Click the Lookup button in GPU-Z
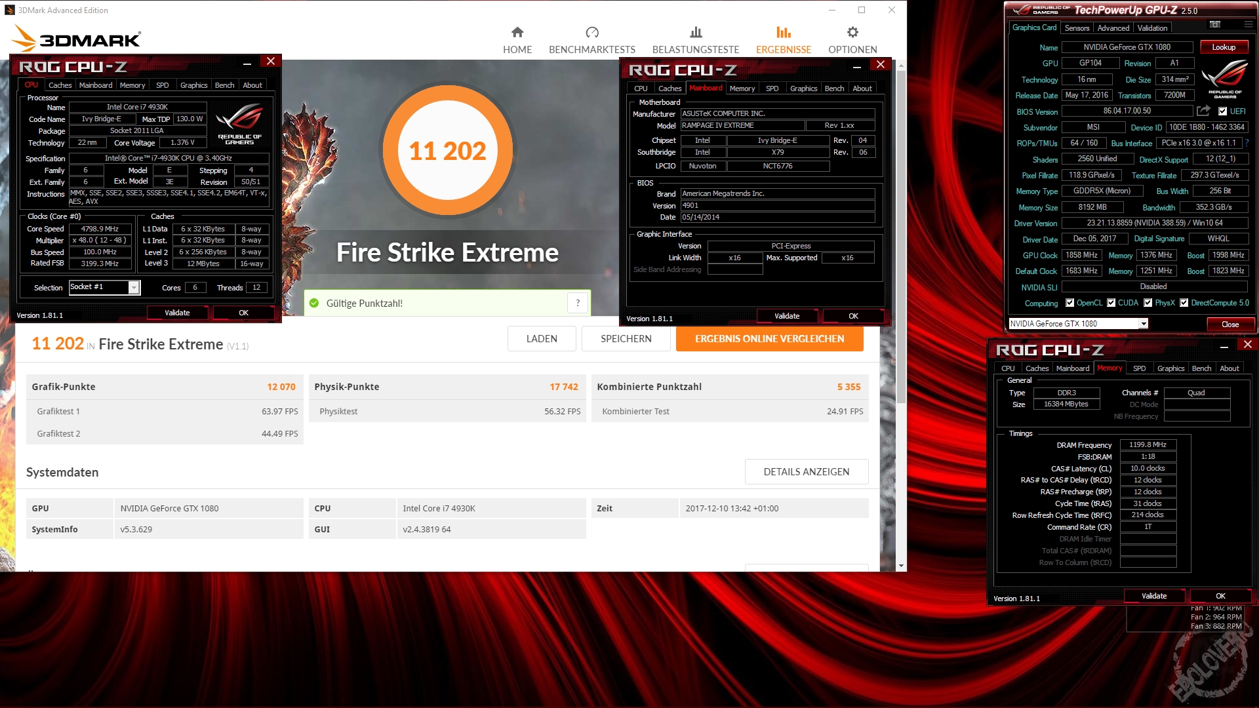 (1224, 47)
